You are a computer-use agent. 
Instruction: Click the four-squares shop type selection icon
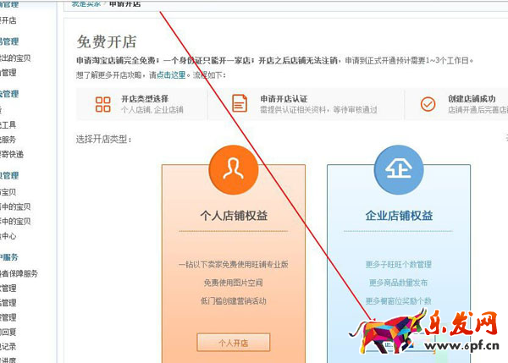tap(103, 104)
